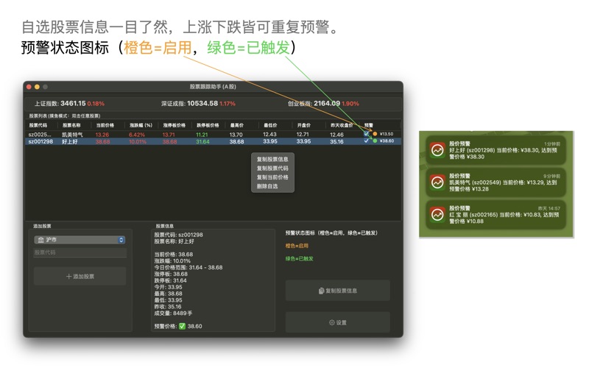Click the app icon in the 凯美特气 notification
The width and height of the screenshot is (589, 368).
437,183
